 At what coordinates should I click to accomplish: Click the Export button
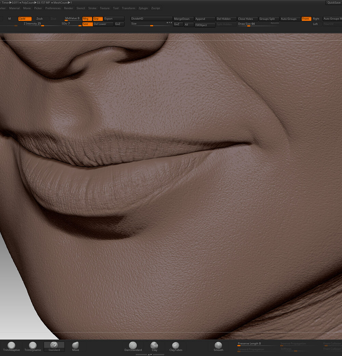click(x=114, y=18)
